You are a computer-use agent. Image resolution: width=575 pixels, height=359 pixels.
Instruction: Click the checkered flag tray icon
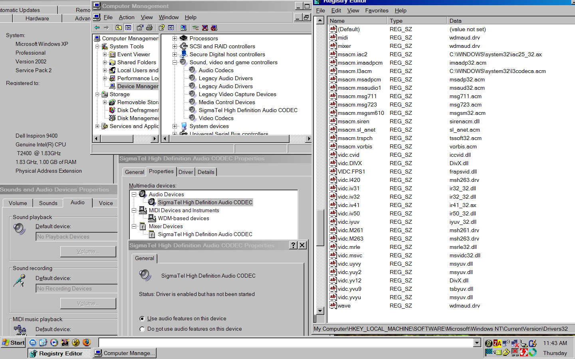coord(488,352)
